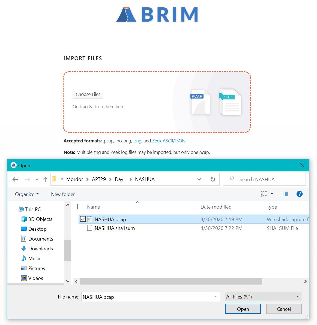Close the Open dialog
317x325 pixels.
[302, 165]
